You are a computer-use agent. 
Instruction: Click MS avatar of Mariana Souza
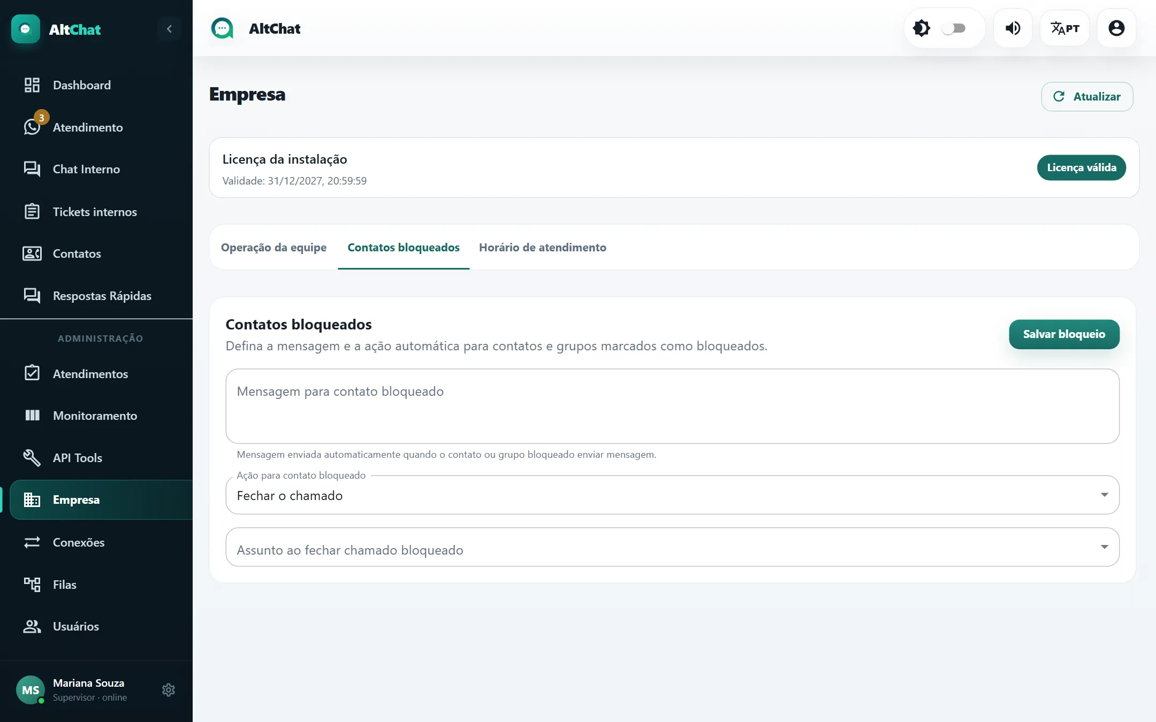[x=31, y=690]
